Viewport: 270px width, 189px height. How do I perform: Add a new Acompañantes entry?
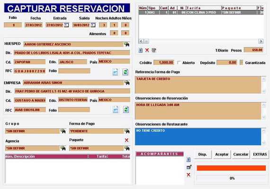(189, 159)
